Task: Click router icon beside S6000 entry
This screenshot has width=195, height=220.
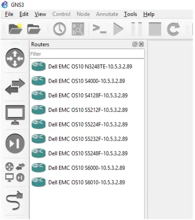Action: coord(39,167)
